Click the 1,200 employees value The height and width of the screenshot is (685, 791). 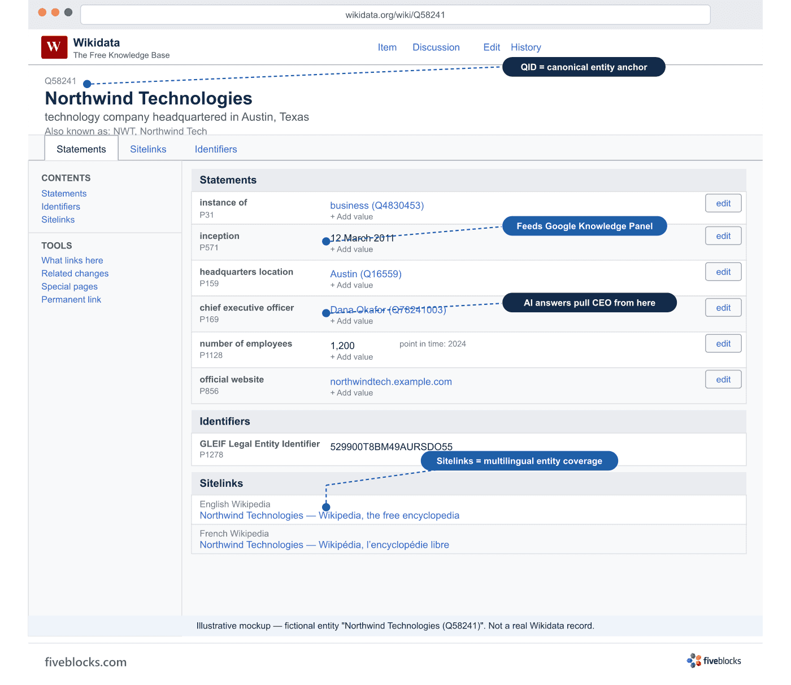point(342,346)
